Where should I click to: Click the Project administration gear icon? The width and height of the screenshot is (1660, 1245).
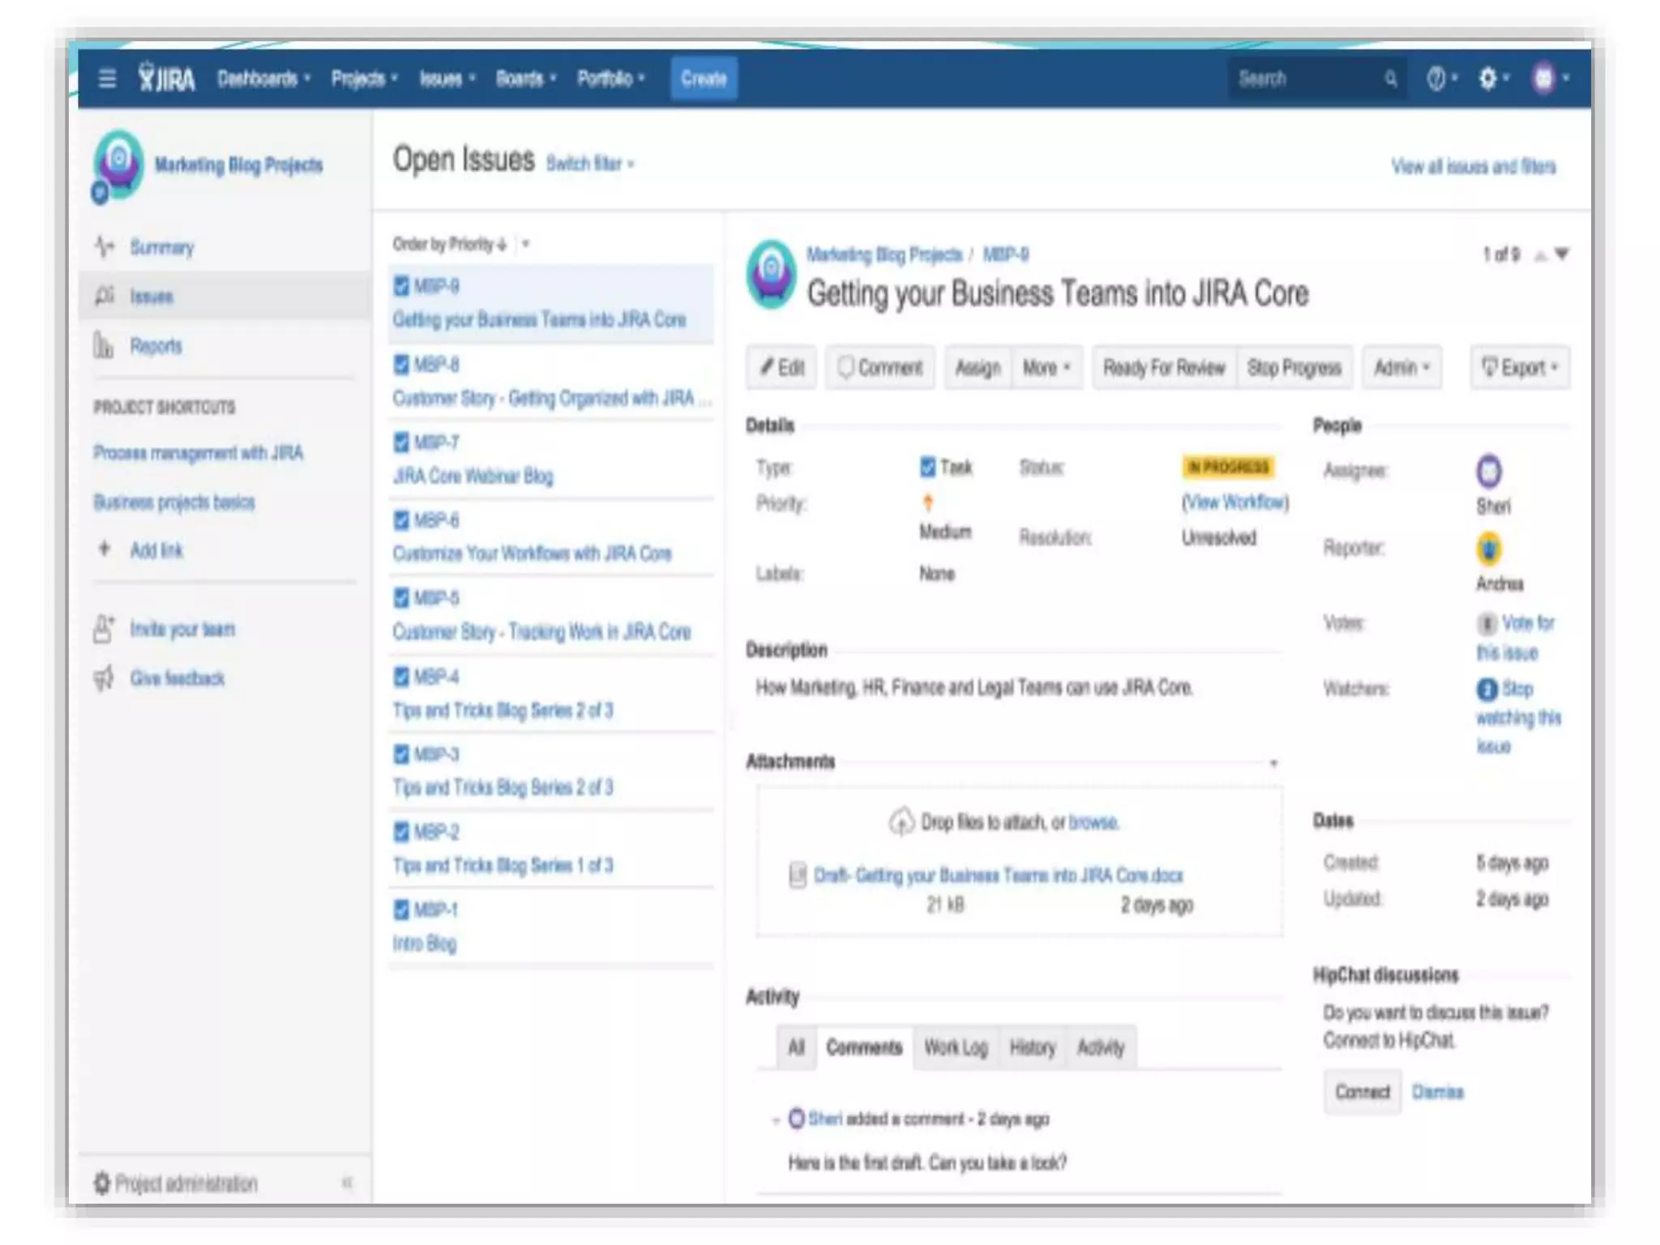pyautogui.click(x=102, y=1183)
